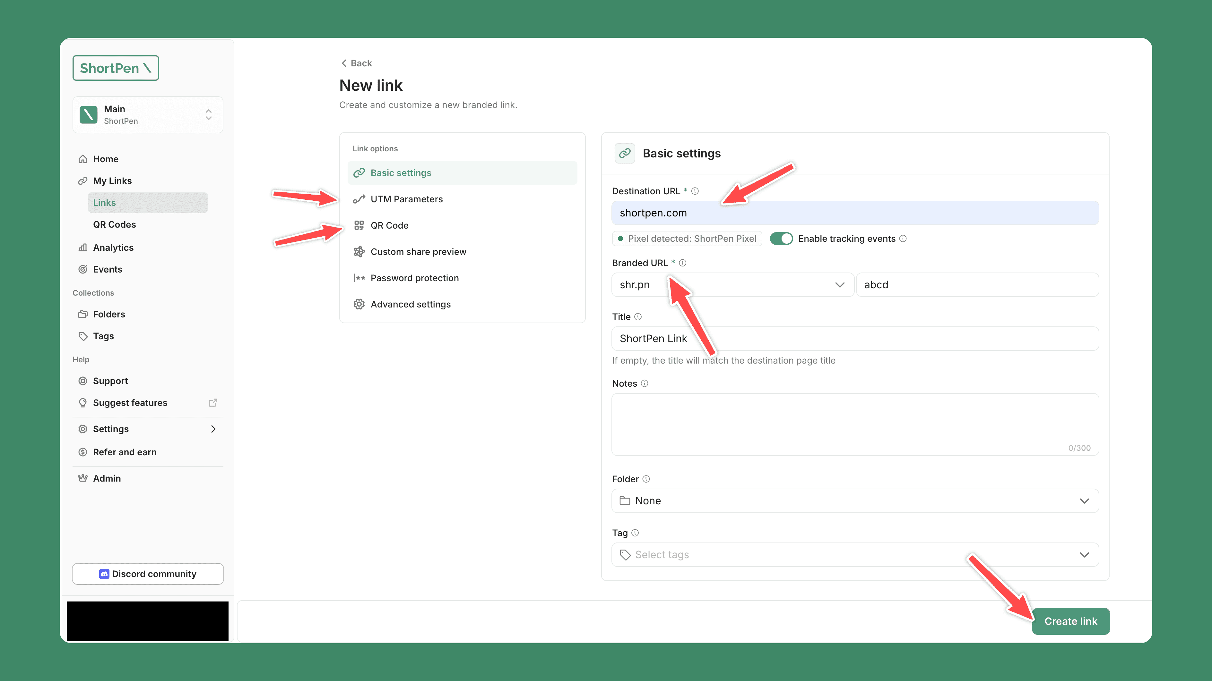
Task: Click the Home house icon
Action: [83, 159]
